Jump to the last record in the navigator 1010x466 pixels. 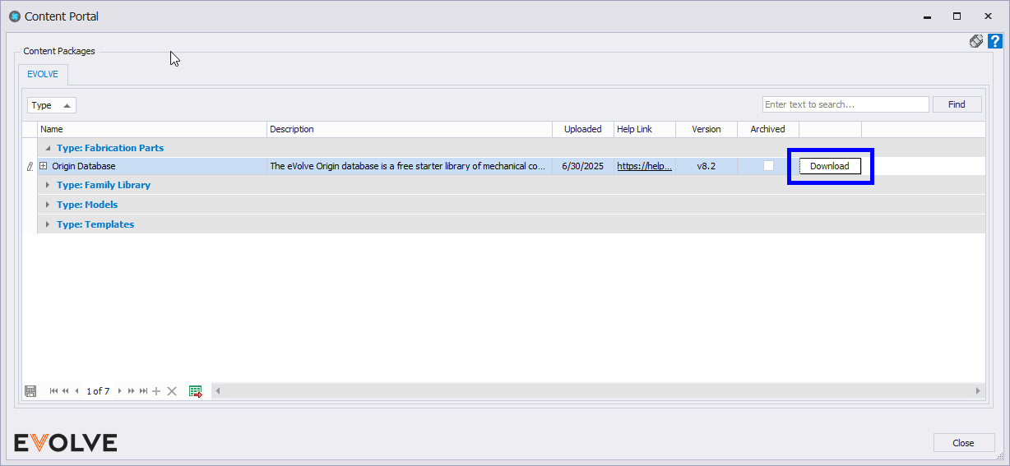pos(143,391)
